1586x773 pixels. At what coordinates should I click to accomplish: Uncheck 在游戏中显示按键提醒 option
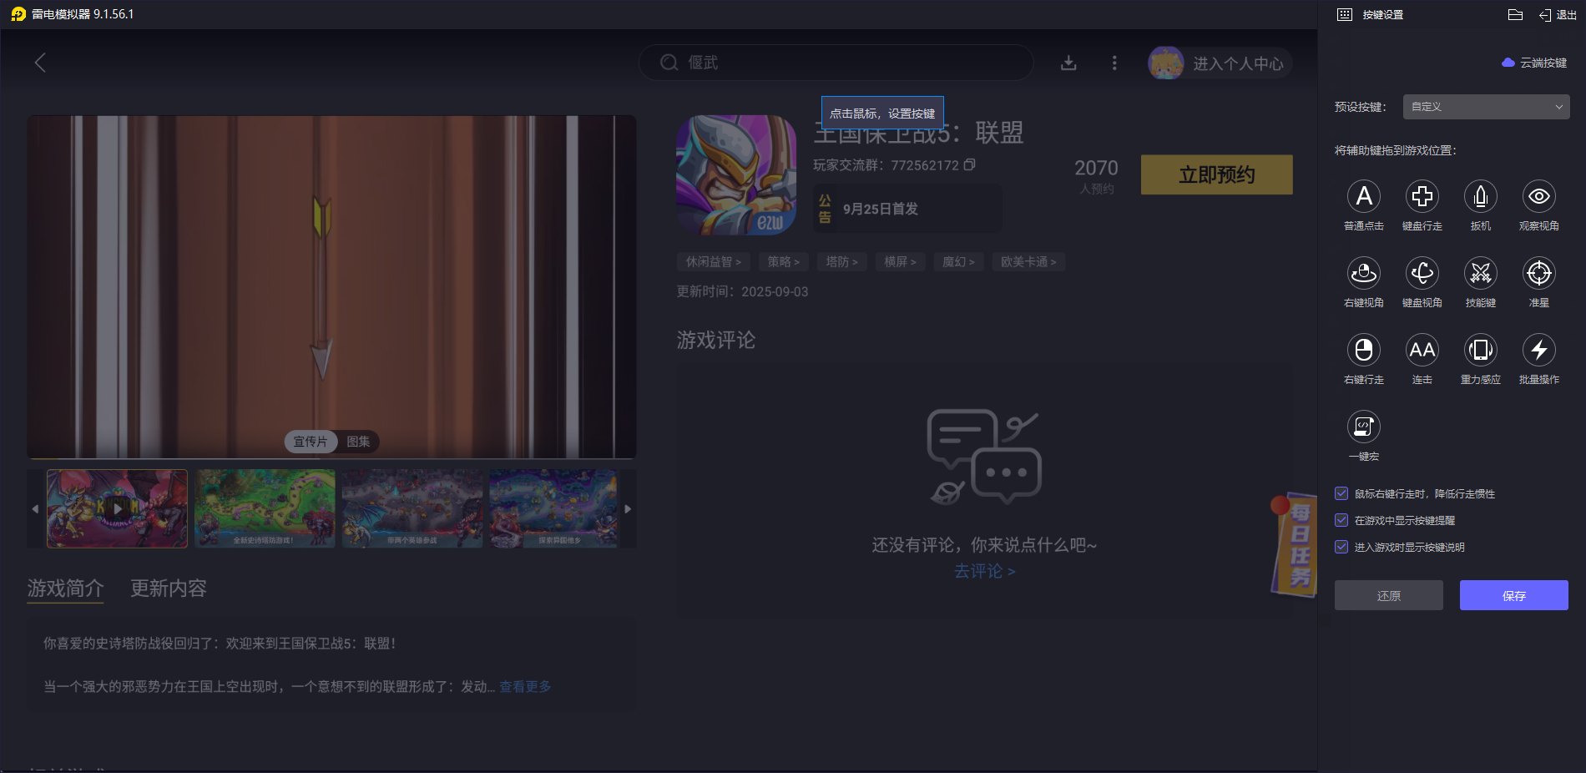[1341, 520]
